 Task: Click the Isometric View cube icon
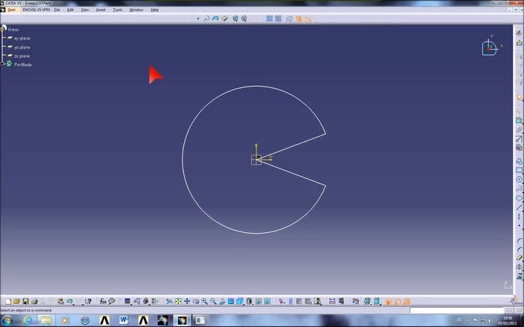point(239,302)
